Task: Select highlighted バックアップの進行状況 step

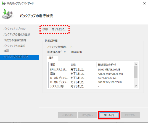Action: (19, 57)
